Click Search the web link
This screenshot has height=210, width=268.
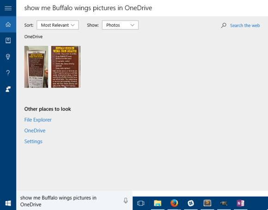245,25
